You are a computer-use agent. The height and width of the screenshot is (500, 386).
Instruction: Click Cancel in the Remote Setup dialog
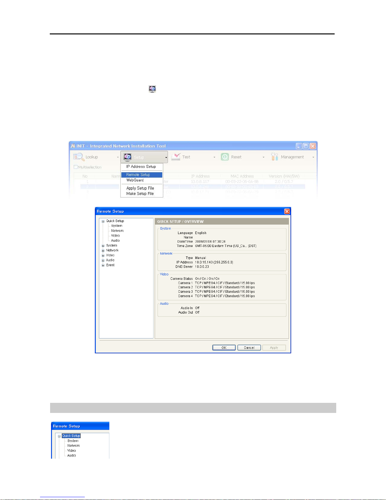pyautogui.click(x=249, y=348)
